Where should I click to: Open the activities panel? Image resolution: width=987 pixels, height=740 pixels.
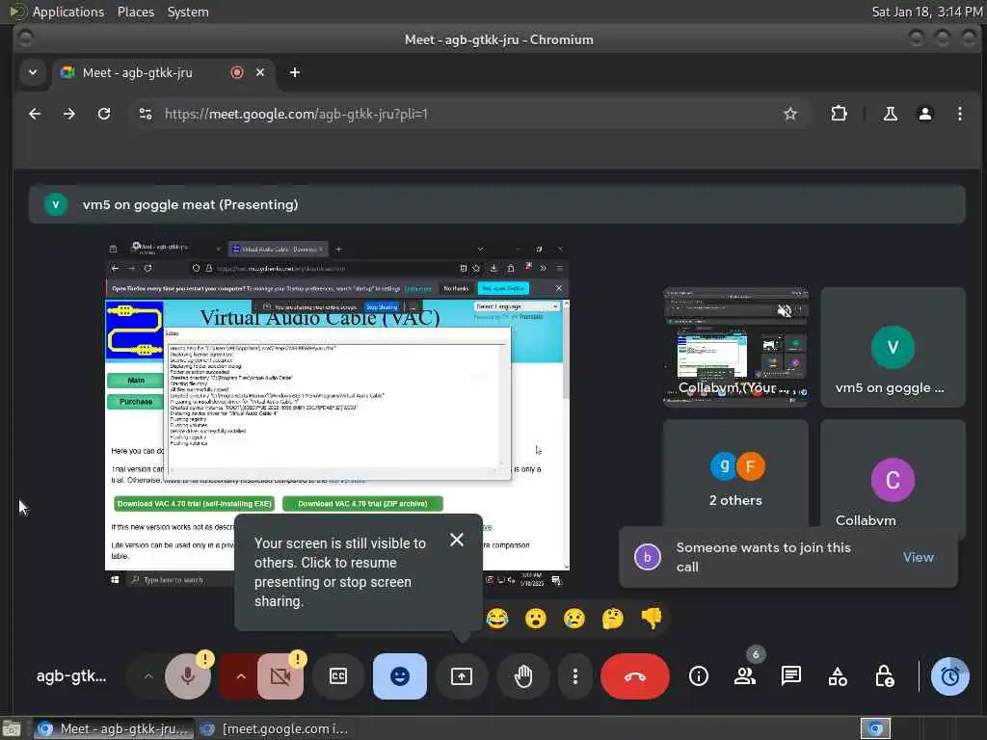click(838, 676)
